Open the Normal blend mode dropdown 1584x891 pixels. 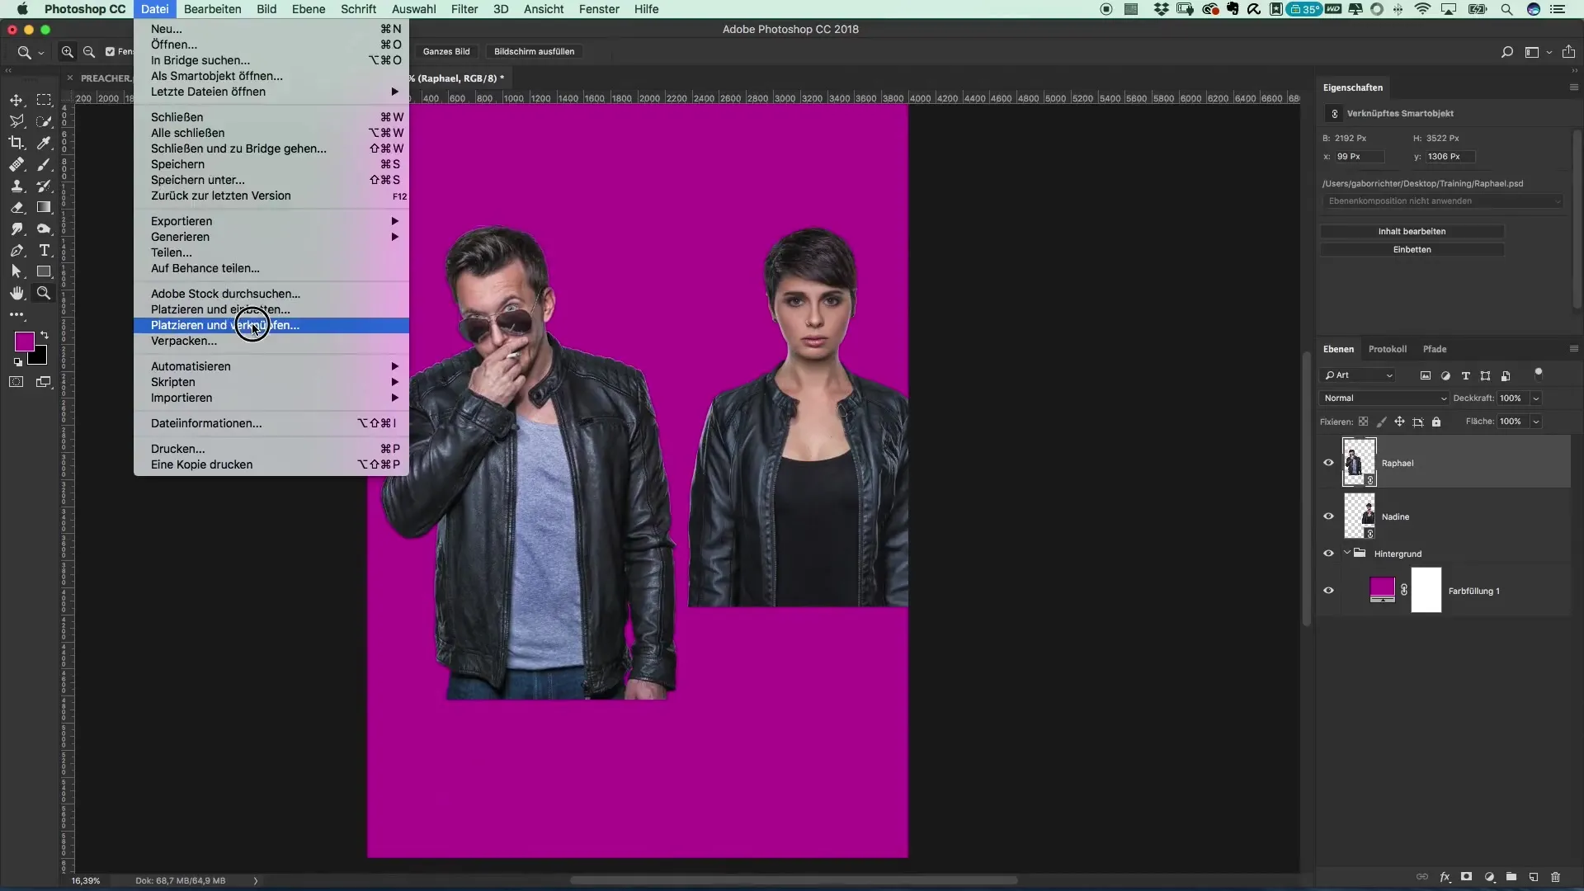tap(1384, 398)
